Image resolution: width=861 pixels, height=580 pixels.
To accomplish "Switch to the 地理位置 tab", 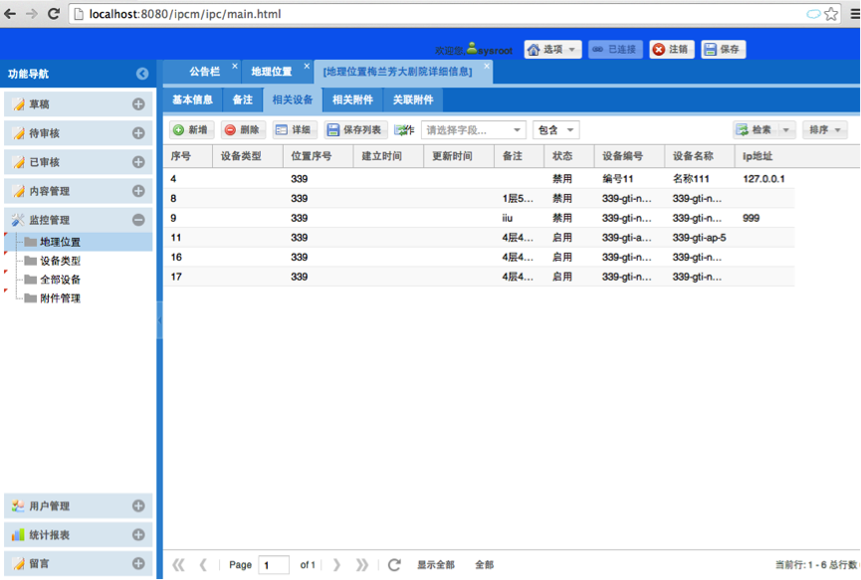I will pyautogui.click(x=272, y=72).
